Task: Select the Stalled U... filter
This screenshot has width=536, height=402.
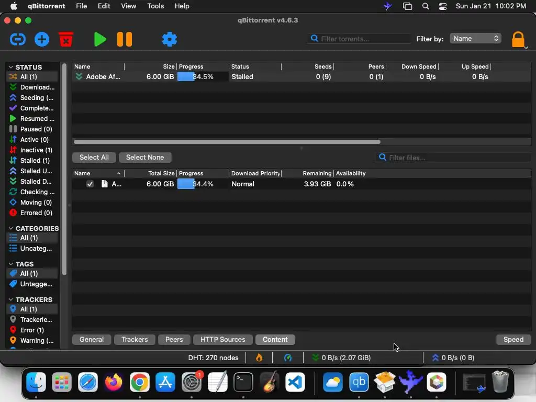Action: pos(32,171)
